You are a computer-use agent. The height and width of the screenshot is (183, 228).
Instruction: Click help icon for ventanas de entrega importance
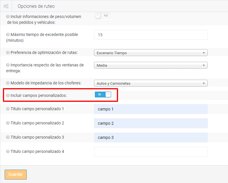click(8, 65)
